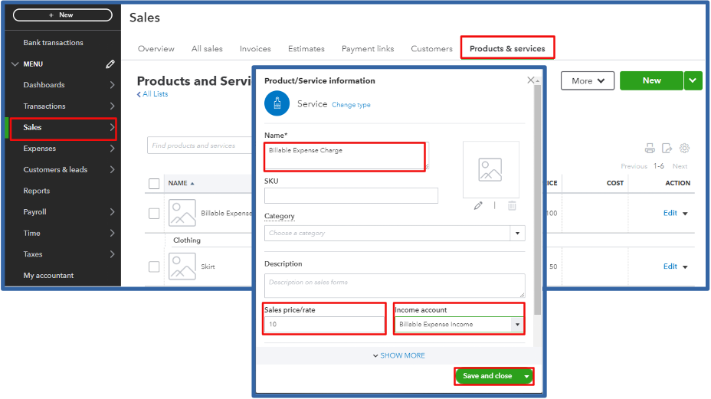Sort by the NAME column header

point(181,183)
